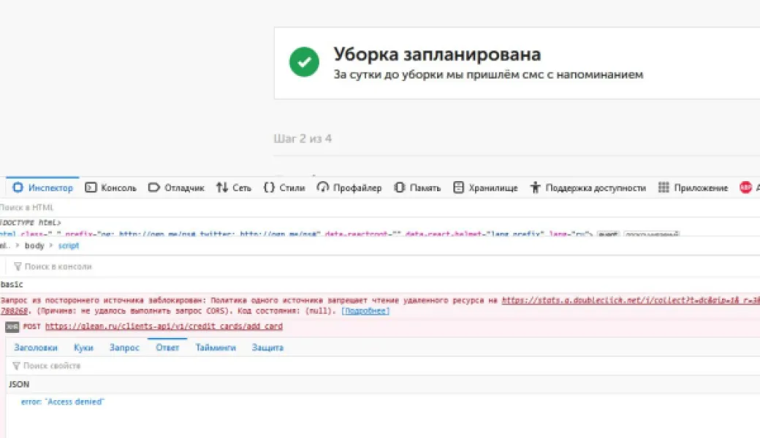Click the Accessibility person icon

tap(535, 188)
